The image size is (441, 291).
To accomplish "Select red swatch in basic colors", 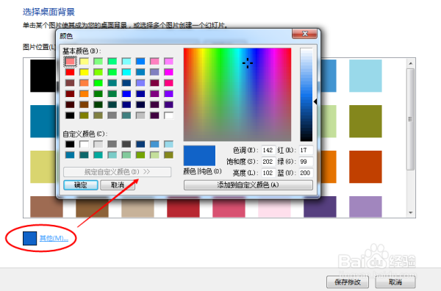I will tap(70, 72).
